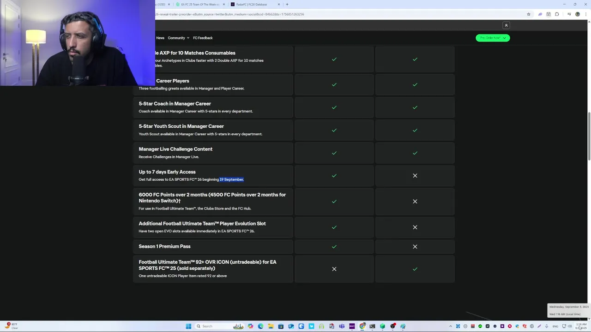This screenshot has width=591, height=332.
Task: Switch to the EA FC 25 Team Of The Week tab
Action: coord(200,4)
